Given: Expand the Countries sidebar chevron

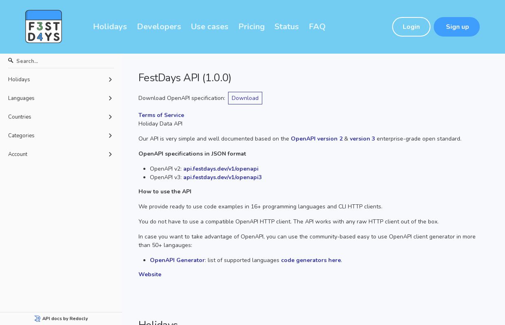Looking at the screenshot, I should [110, 117].
